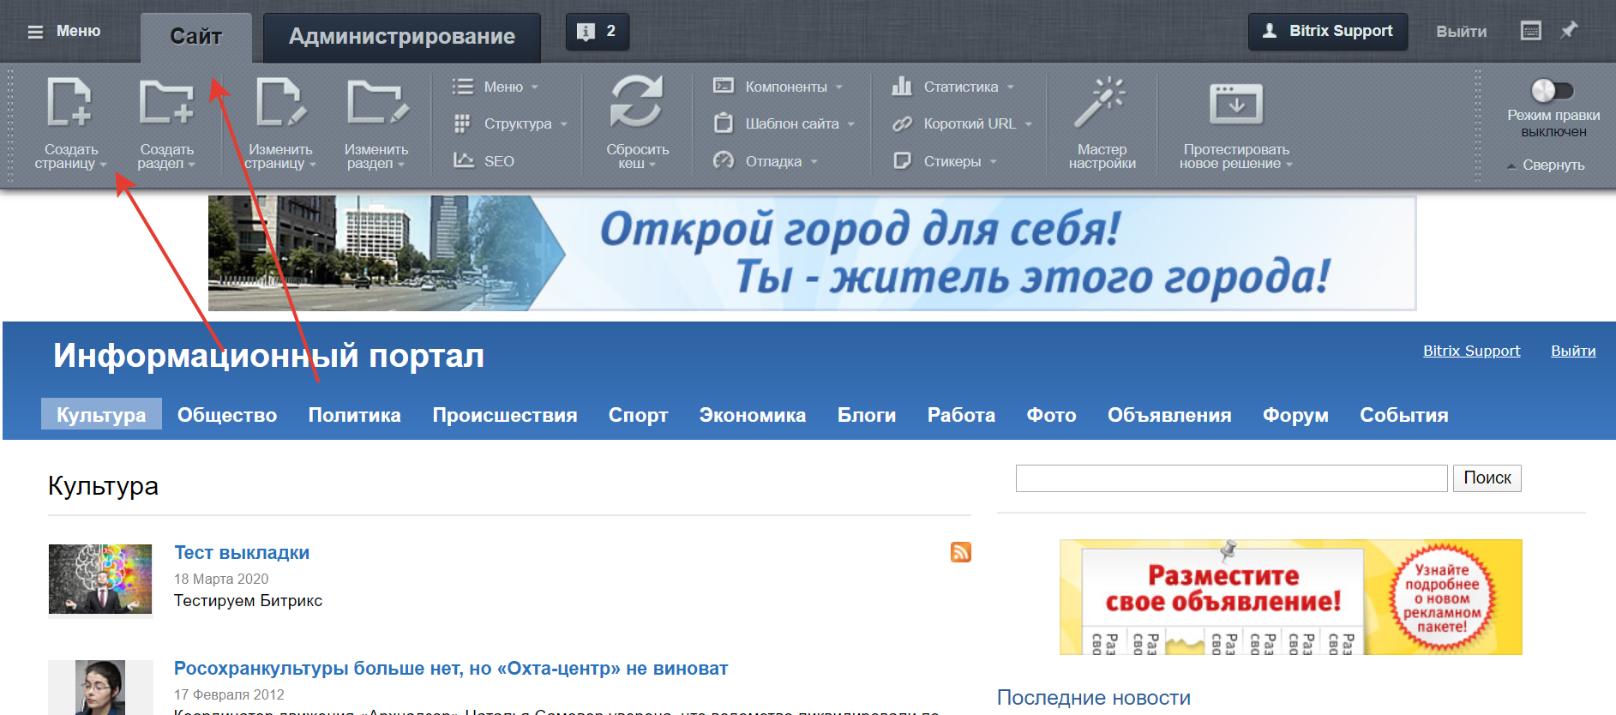The height and width of the screenshot is (715, 1616).
Task: Collapse the panel with Свернуть
Action: click(x=1546, y=165)
